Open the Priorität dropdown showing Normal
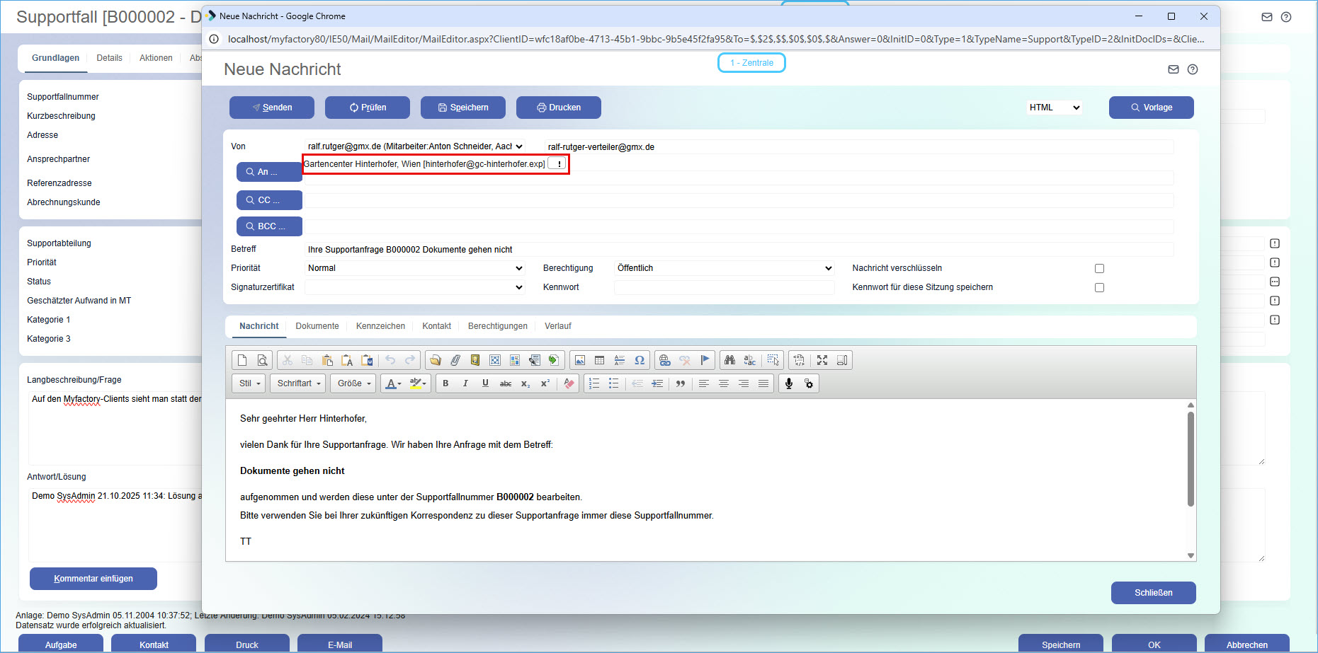 pyautogui.click(x=414, y=268)
